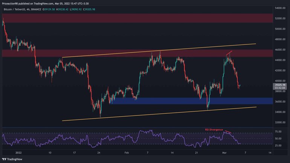Click the TradingView logo at bottom

coord(12,159)
